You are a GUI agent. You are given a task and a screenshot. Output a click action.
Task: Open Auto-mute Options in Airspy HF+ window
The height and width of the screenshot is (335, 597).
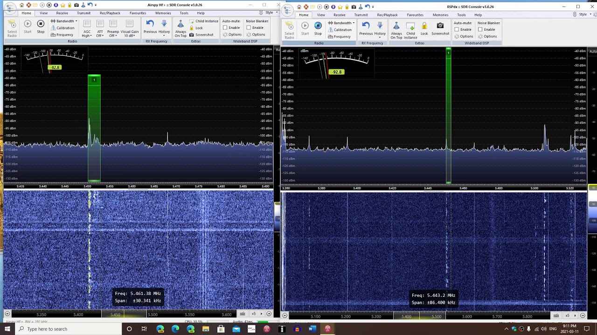tap(232, 34)
